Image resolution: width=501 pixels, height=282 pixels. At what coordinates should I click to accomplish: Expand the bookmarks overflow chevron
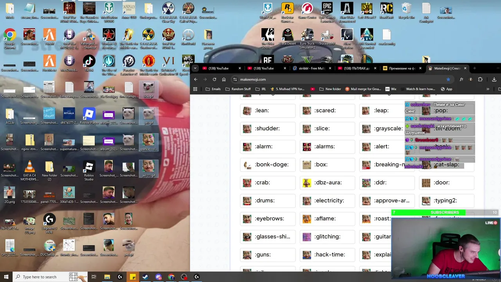[x=488, y=89]
